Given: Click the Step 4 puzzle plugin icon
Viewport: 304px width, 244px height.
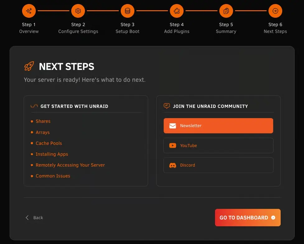Looking at the screenshot, I should (x=177, y=11).
